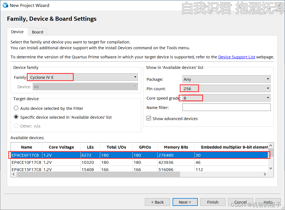
Task: Open the Core speed grade dropdown
Action: click(x=227, y=98)
